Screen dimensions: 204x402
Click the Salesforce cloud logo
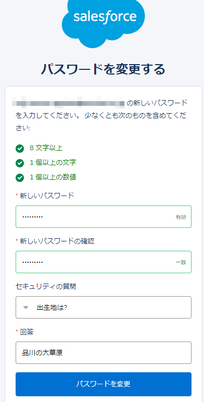tap(104, 23)
